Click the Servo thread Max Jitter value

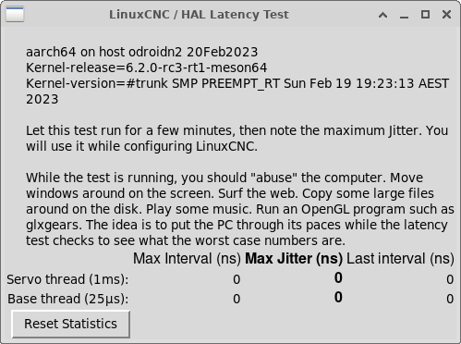point(338,277)
